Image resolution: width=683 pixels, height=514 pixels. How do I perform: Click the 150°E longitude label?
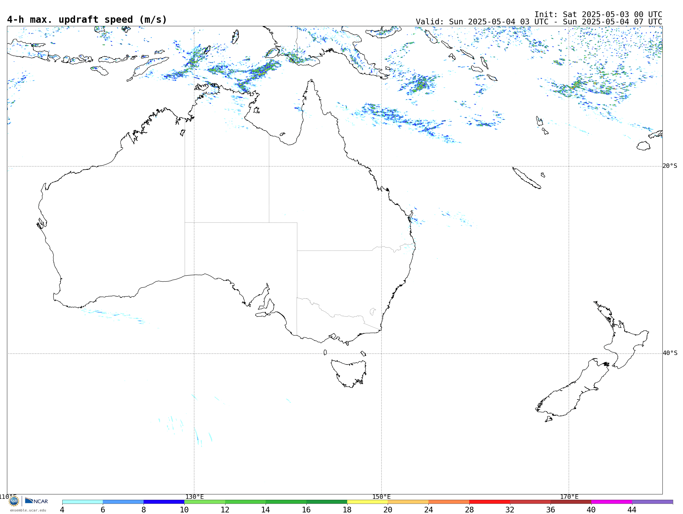[381, 497]
